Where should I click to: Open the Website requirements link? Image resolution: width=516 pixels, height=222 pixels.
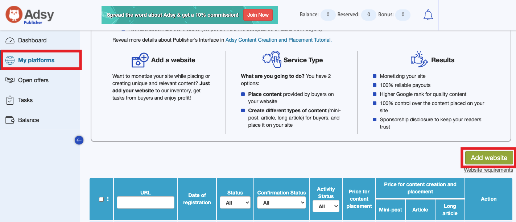click(x=488, y=170)
